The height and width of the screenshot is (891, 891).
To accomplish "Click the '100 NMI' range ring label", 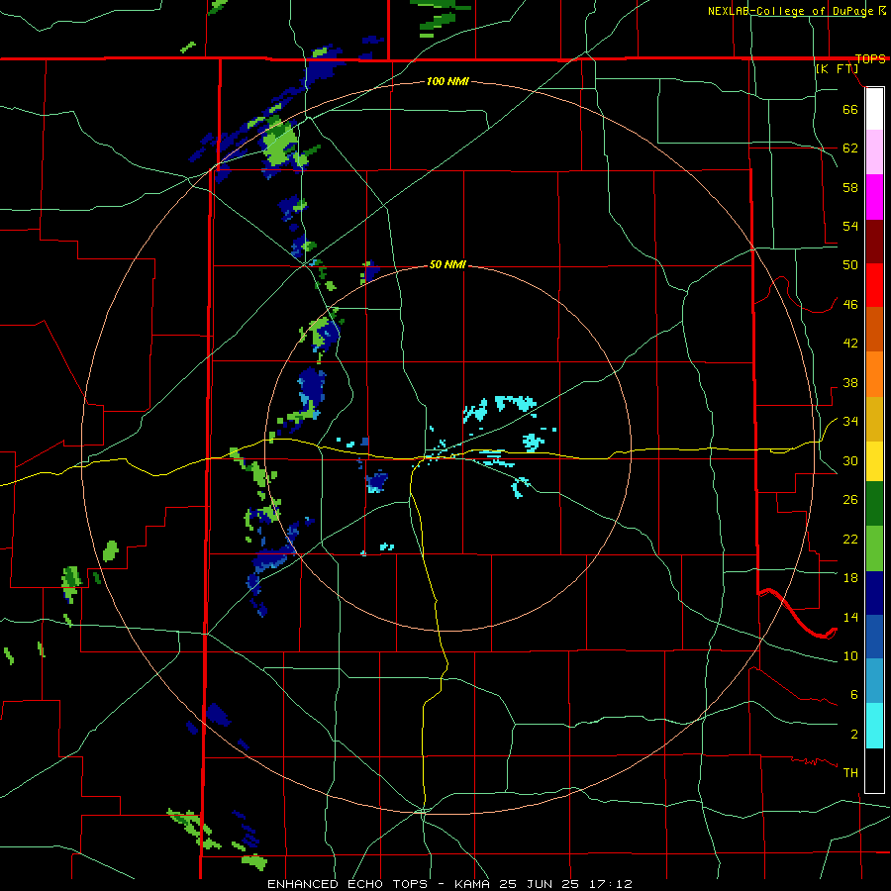I will (447, 82).
